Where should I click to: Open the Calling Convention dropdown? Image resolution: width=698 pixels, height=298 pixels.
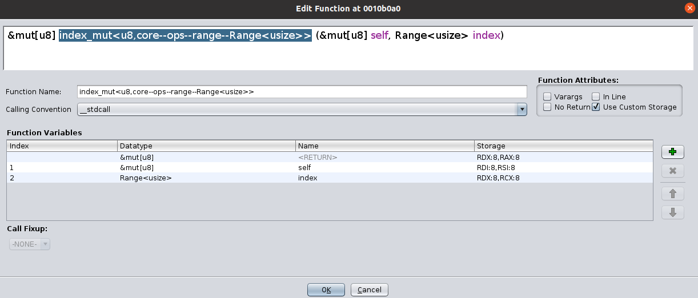tap(521, 109)
